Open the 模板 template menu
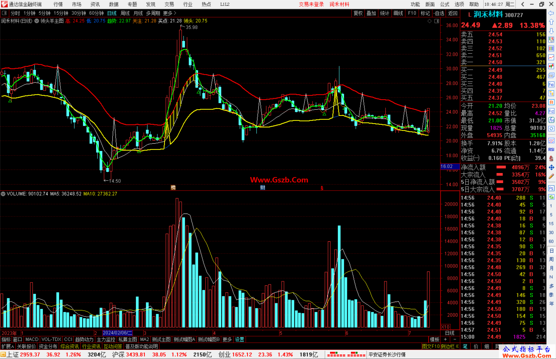 tap(435, 339)
